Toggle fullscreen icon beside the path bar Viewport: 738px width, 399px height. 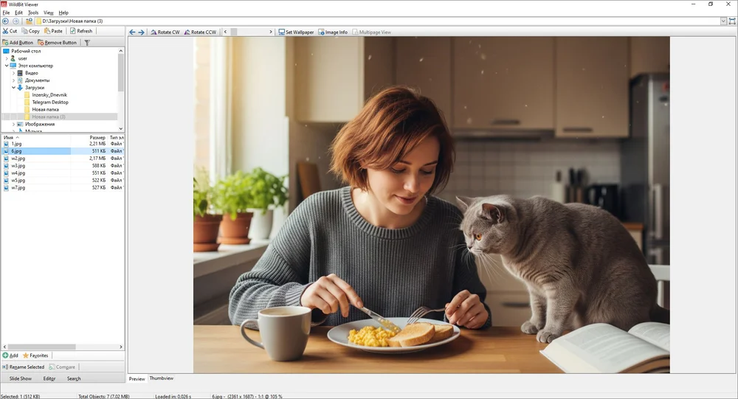point(732,21)
